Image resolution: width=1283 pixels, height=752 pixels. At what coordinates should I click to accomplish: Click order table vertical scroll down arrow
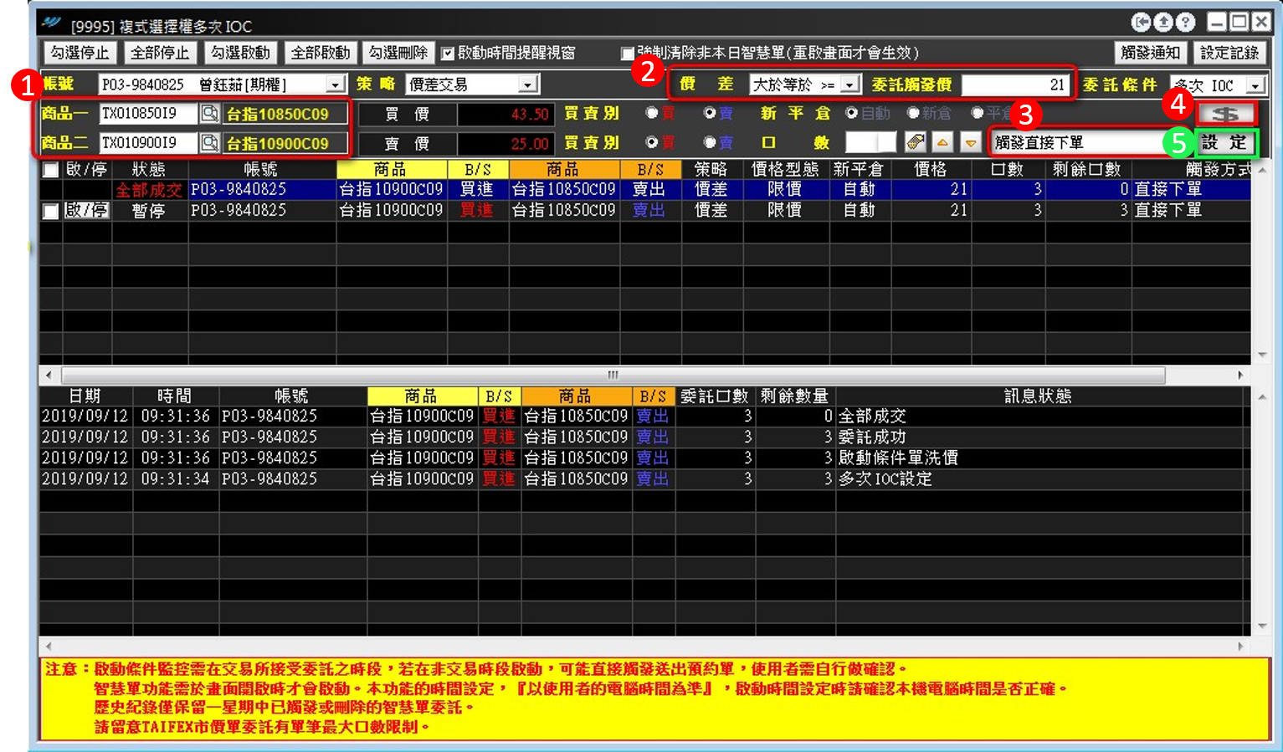[x=1261, y=356]
